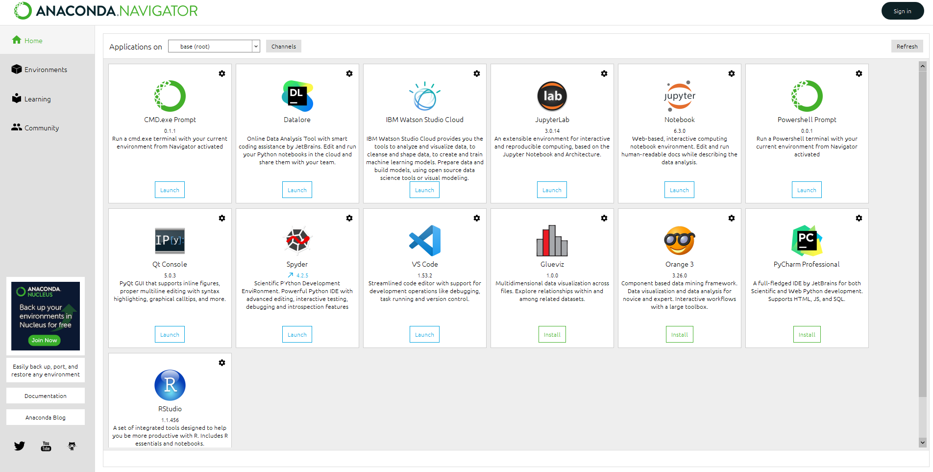Open settings gear on Glueviz card
The image size is (933, 472).
(x=604, y=218)
